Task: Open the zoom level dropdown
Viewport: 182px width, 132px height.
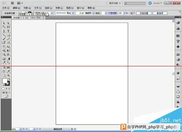Action: pos(20,129)
